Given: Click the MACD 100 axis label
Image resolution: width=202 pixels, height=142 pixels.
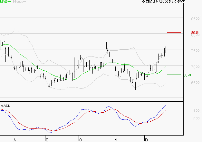Looking at the screenshot, I should click(197, 111).
